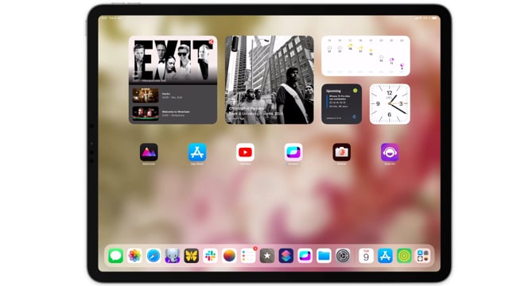The image size is (509, 286).
Task: Open the EXIT show in TV widget
Action: click(173, 60)
